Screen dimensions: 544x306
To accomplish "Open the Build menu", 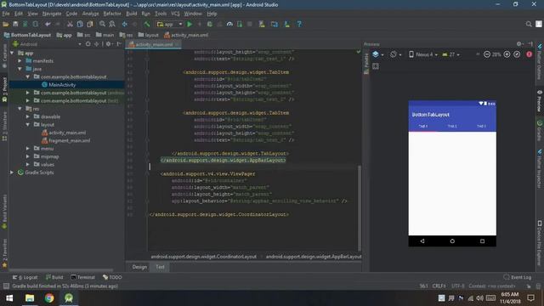I will click(131, 14).
